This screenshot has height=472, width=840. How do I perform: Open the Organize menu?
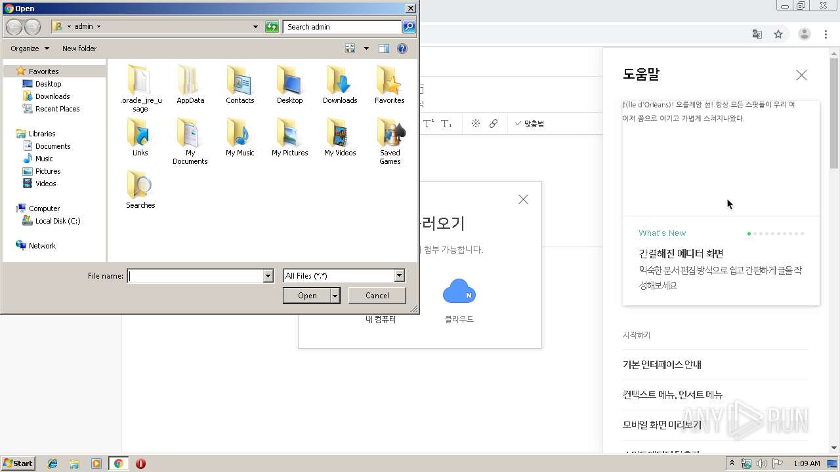pyautogui.click(x=30, y=49)
